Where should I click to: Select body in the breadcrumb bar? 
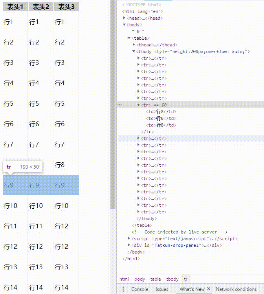pos(139,279)
